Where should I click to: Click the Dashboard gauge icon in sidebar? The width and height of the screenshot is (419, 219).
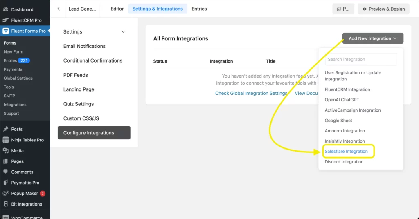click(x=6, y=9)
